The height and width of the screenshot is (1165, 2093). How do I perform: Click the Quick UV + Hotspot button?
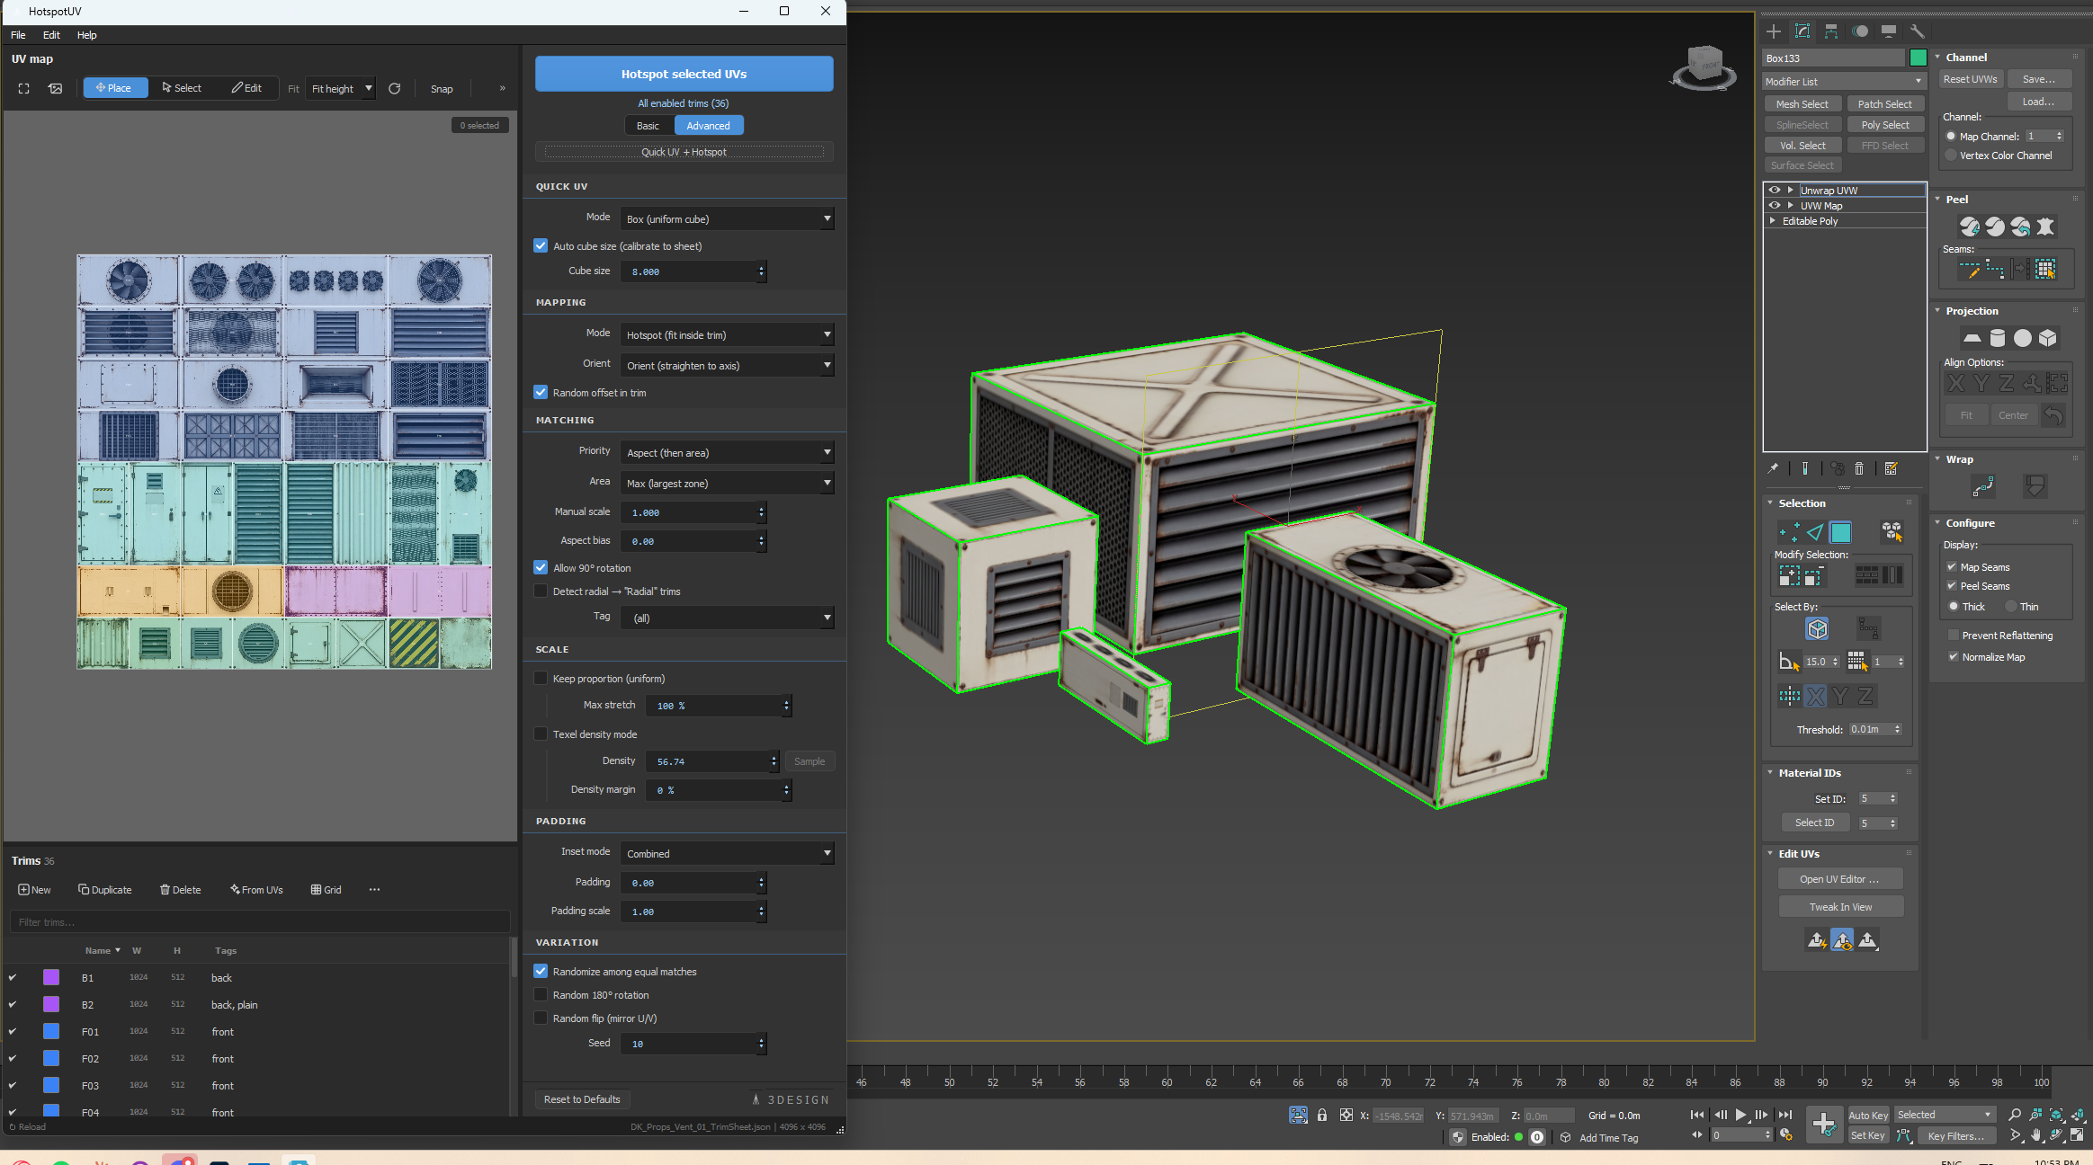coord(684,152)
